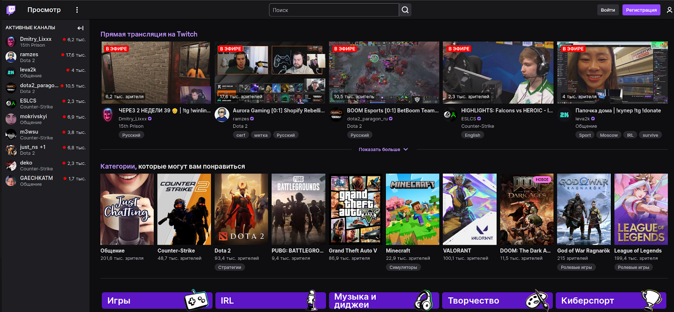
Task: Click the cerf tag on ramzes stream
Action: point(241,135)
